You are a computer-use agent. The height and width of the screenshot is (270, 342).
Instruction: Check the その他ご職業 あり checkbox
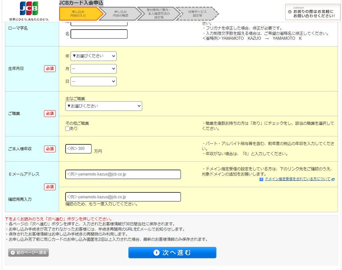(x=67, y=129)
